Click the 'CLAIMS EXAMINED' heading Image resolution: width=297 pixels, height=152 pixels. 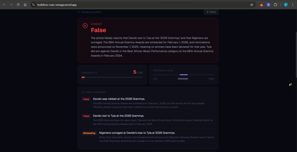(x=94, y=92)
